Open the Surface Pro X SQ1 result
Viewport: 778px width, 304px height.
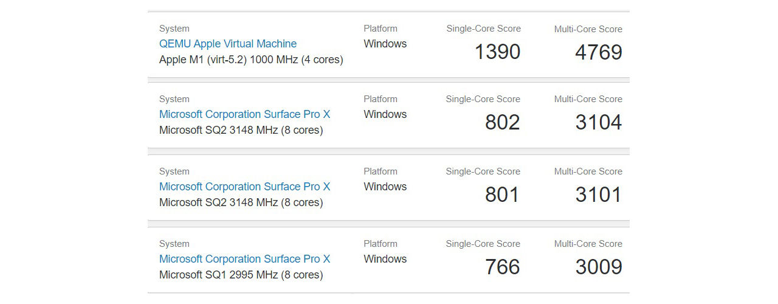tap(244, 259)
